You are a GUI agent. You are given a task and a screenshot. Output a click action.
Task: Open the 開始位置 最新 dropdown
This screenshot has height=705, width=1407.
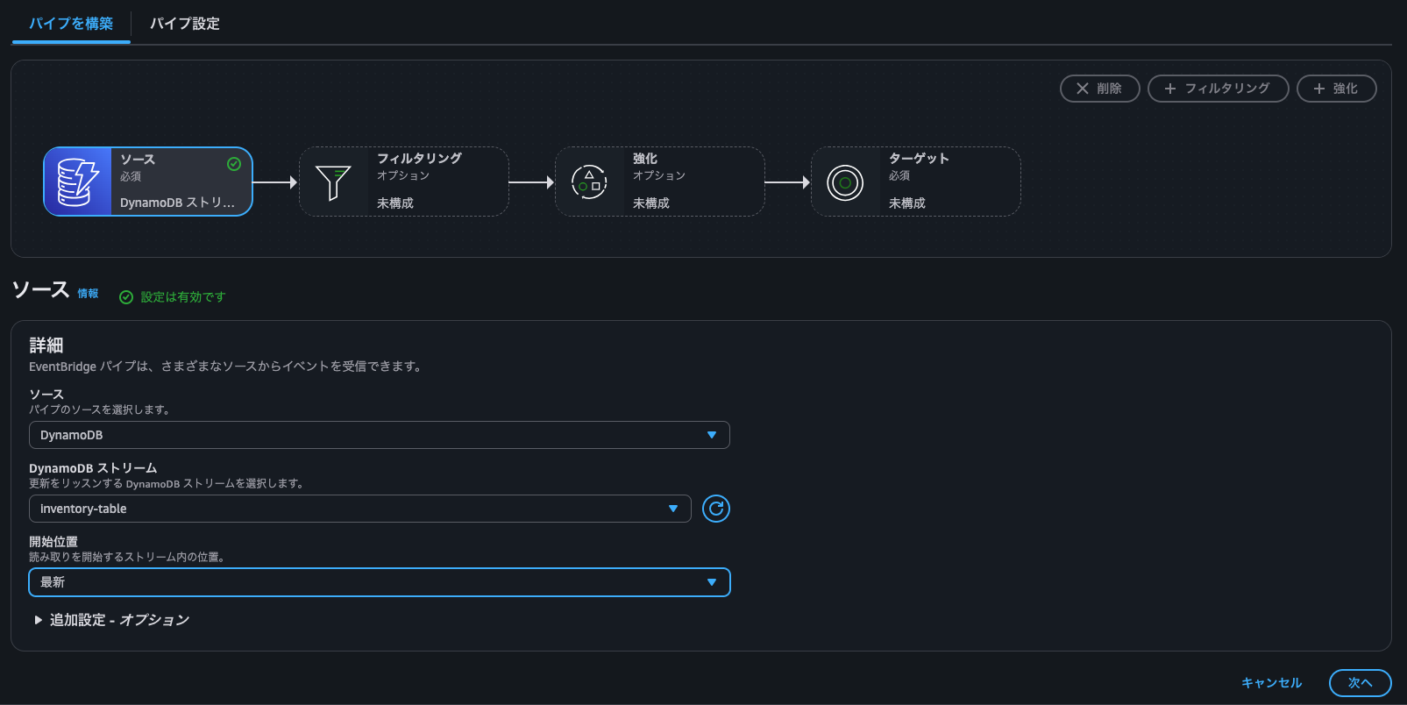[379, 582]
